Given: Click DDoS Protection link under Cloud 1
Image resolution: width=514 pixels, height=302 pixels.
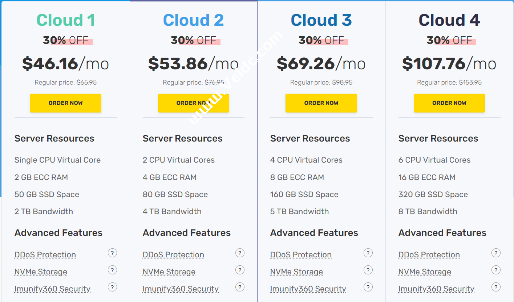Looking at the screenshot, I should point(45,255).
